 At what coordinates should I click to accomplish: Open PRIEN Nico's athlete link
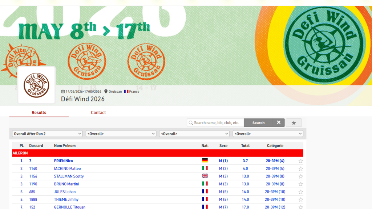coord(63,161)
